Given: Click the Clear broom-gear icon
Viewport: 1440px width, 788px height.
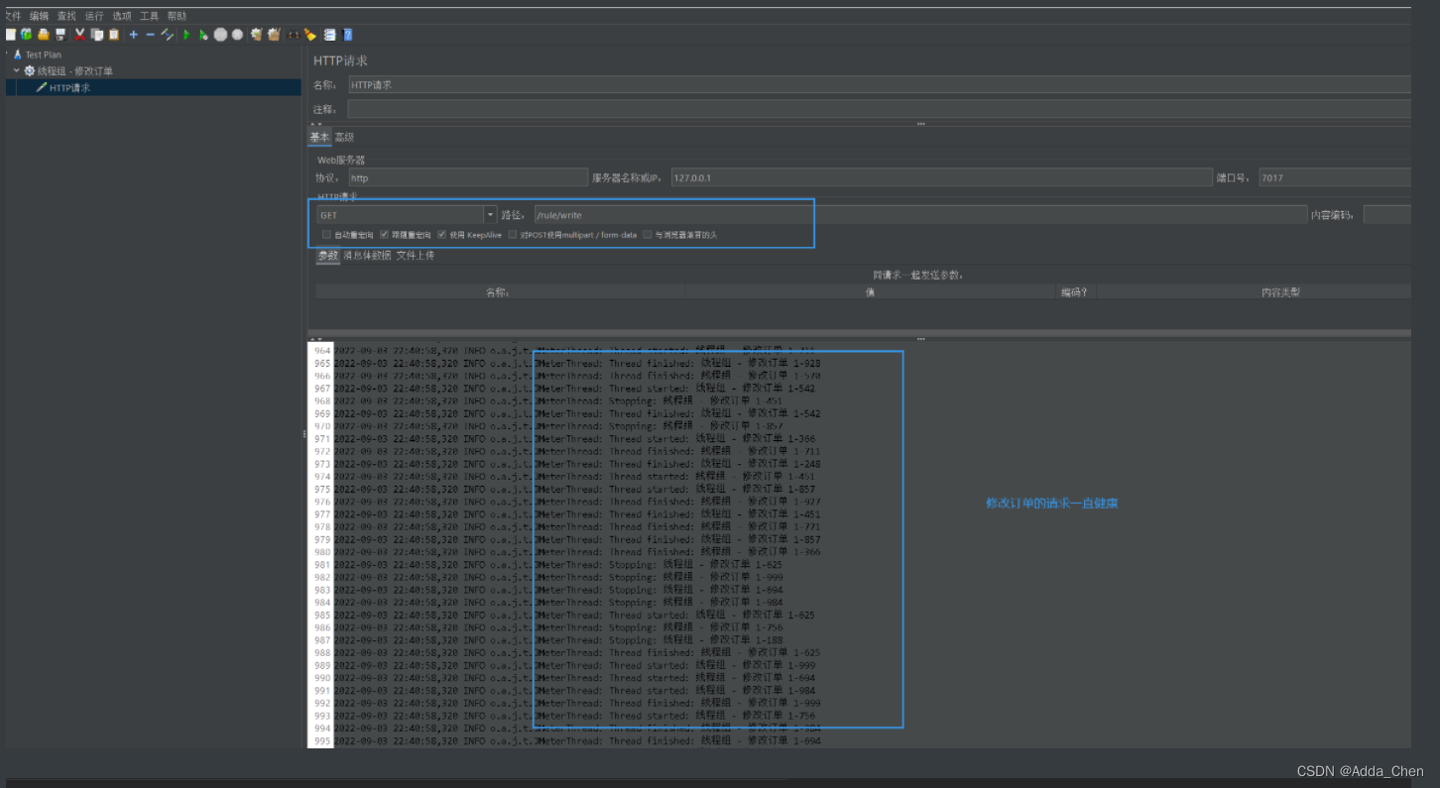Looking at the screenshot, I should (x=257, y=35).
